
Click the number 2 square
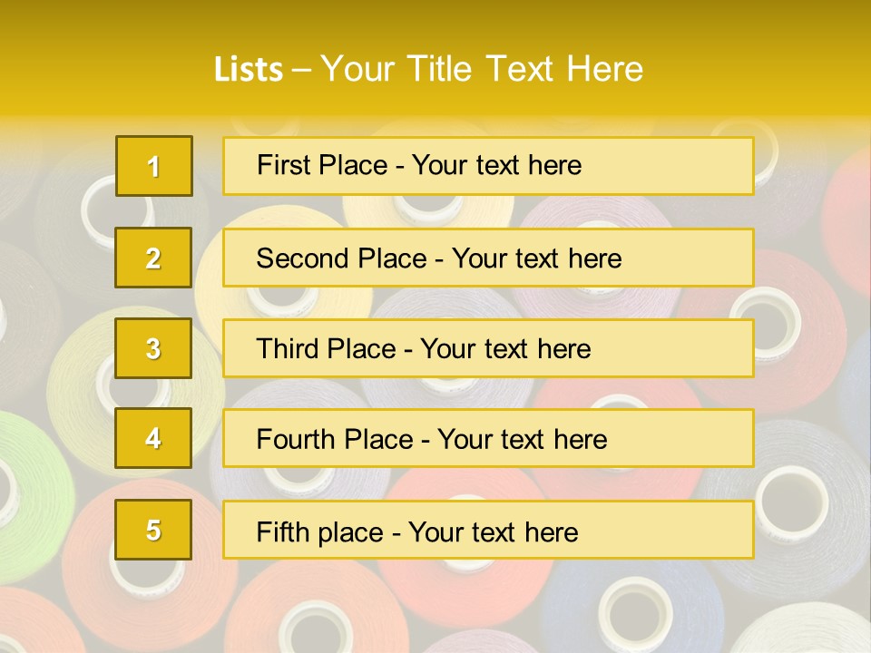(153, 258)
